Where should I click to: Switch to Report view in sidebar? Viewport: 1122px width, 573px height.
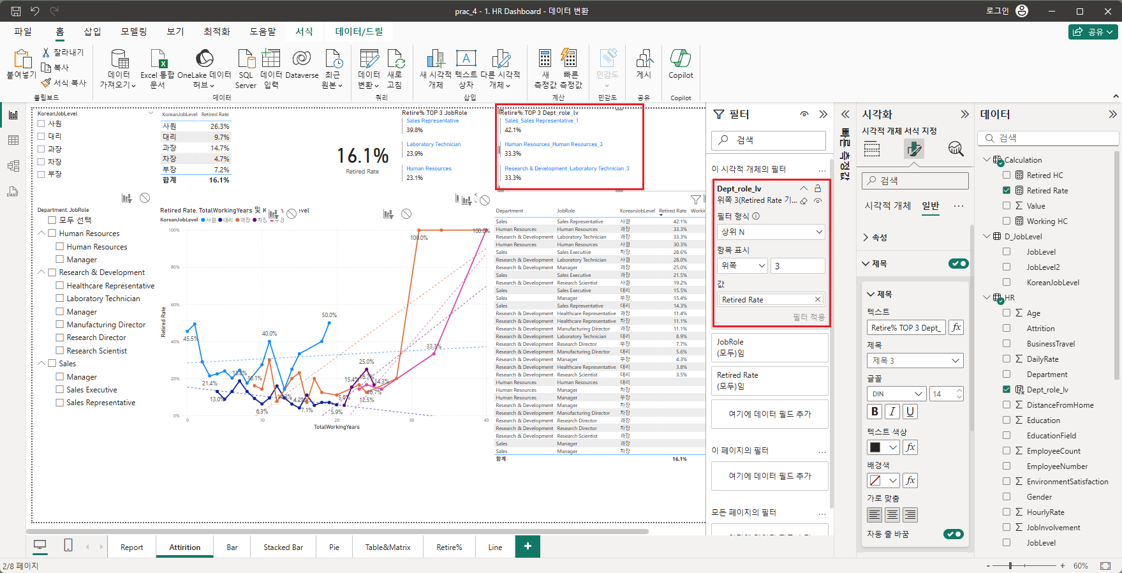coord(13,115)
